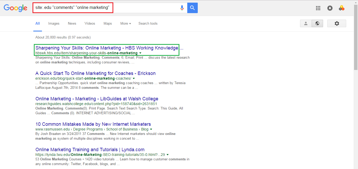
Task: Switch to private results person icon
Action: coord(306,23)
